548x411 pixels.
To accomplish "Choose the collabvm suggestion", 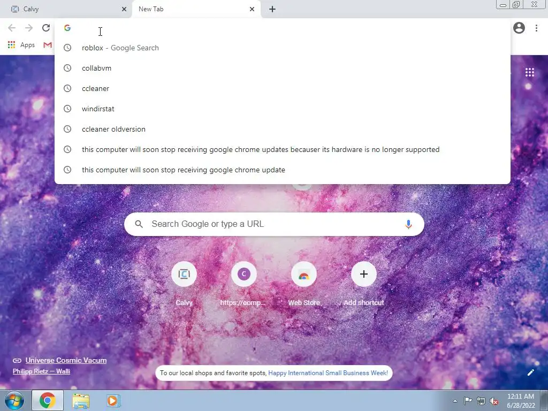I will point(283,68).
